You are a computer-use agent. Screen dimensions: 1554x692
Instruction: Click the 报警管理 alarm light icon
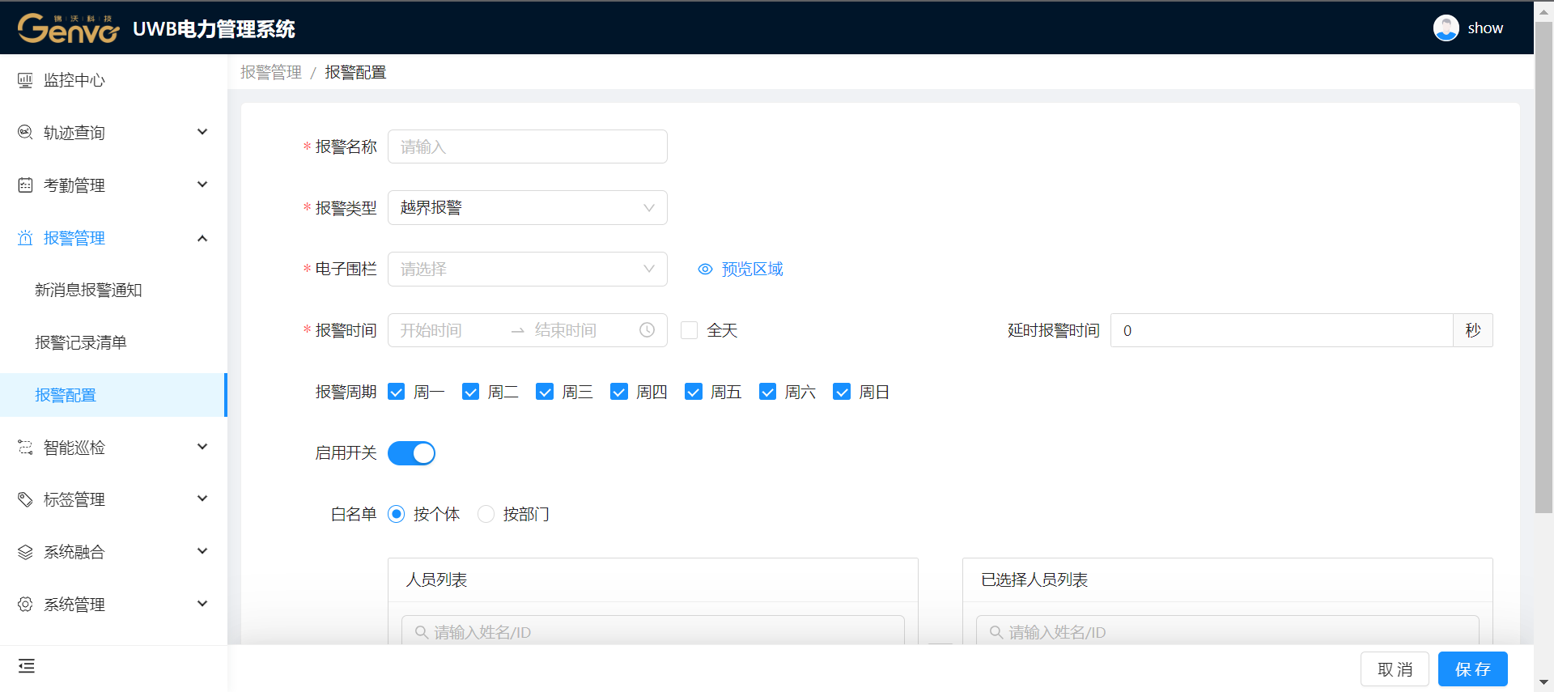tap(25, 238)
